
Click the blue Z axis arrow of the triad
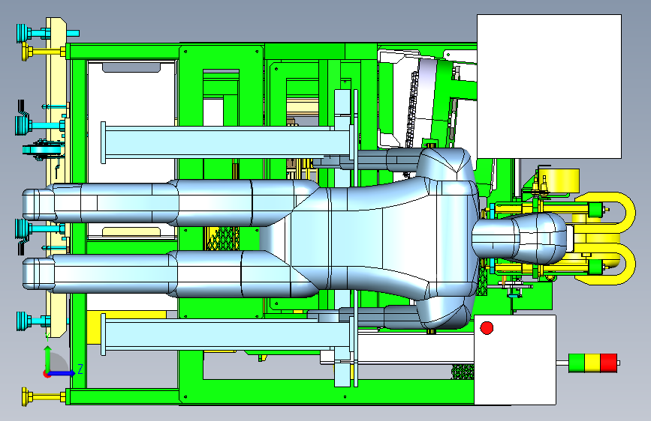tap(62, 373)
